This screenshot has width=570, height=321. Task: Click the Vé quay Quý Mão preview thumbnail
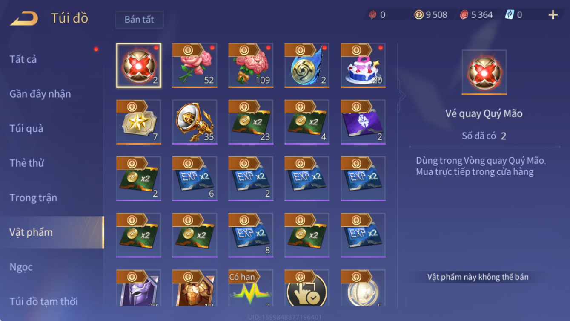(x=484, y=72)
